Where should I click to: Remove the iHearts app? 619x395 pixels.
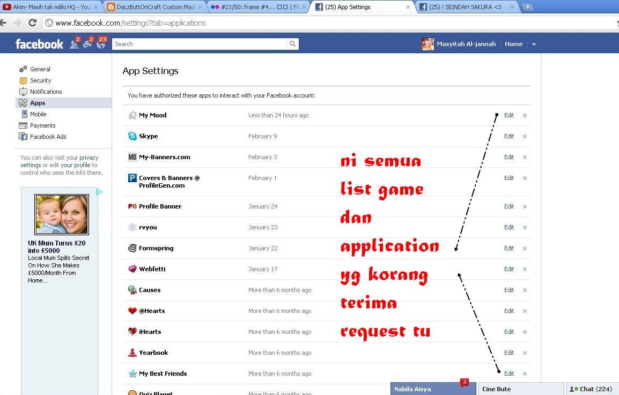525,332
